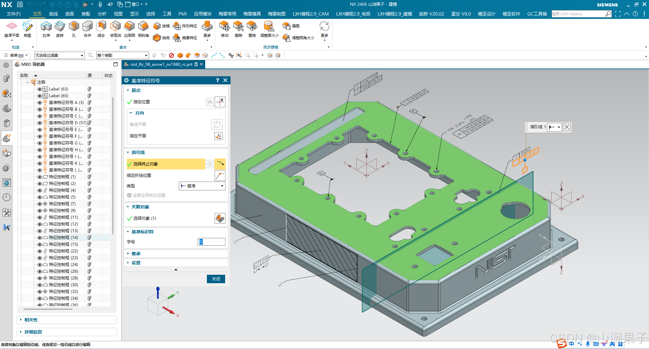
Task: Expand the 继承 section
Action: click(128, 253)
